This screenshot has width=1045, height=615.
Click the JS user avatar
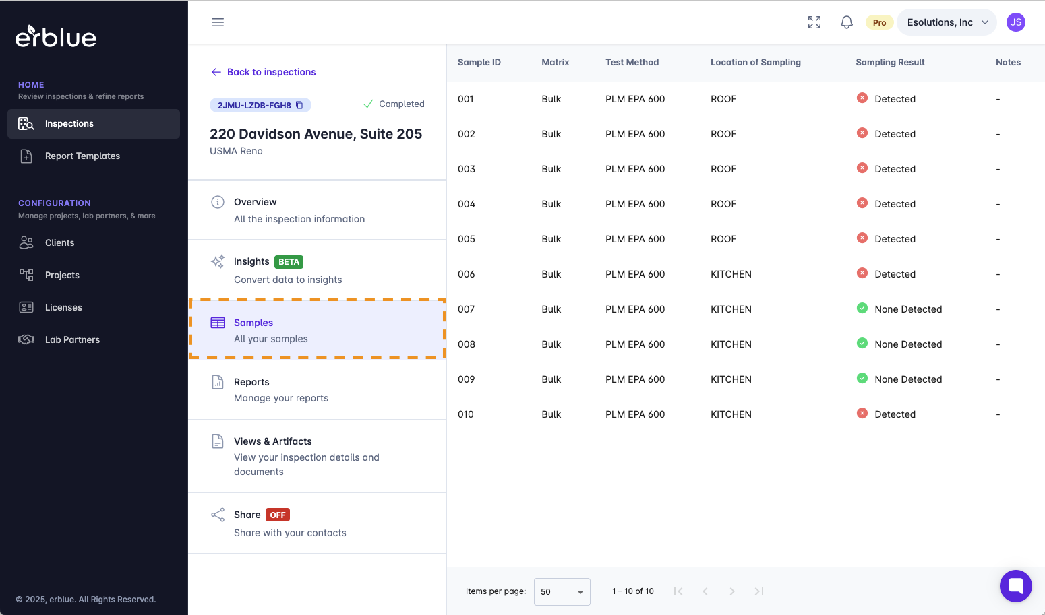point(1015,22)
